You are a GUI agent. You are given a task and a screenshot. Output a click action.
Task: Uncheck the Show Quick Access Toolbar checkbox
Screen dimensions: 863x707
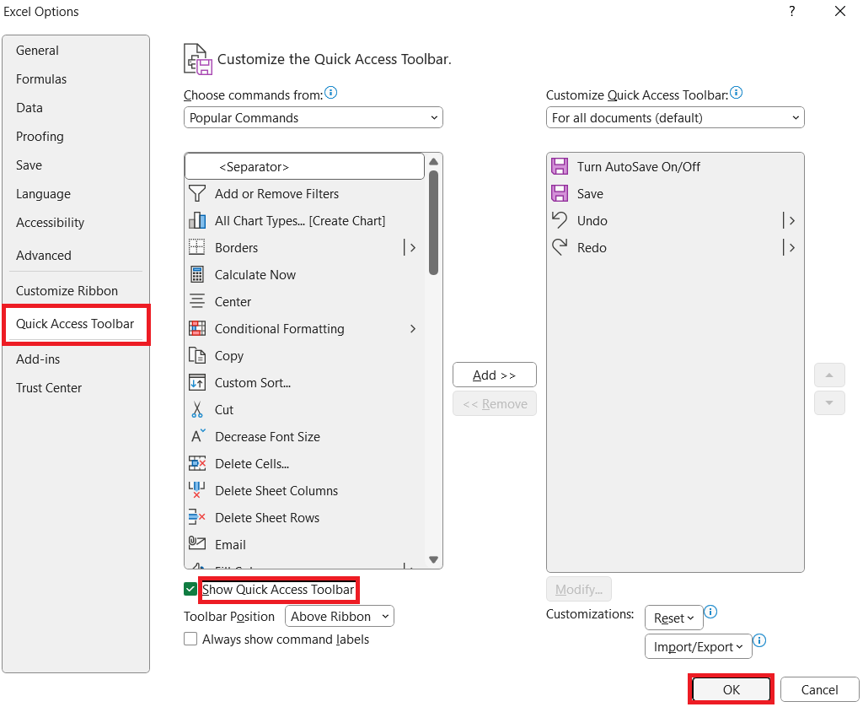tap(190, 589)
